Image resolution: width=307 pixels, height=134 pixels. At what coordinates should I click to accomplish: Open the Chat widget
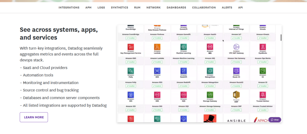[275, 120]
